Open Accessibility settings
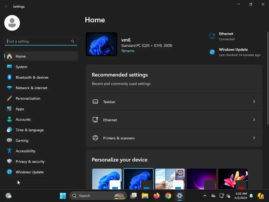The width and height of the screenshot is (269, 202). pos(41,151)
